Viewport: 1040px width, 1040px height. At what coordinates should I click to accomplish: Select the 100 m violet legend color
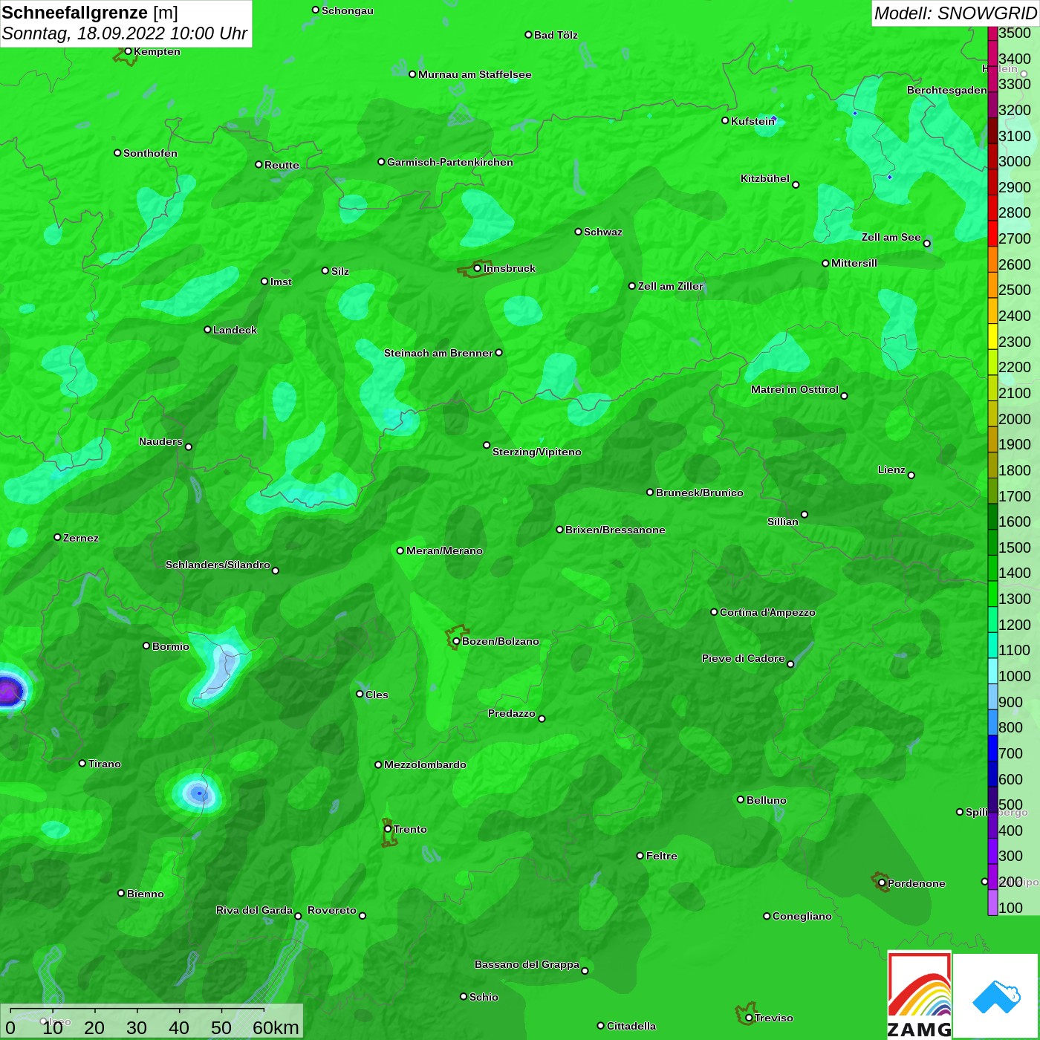(x=992, y=903)
